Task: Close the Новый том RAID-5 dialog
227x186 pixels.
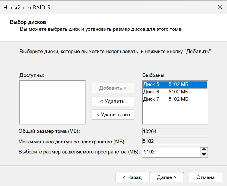Action: click(220, 7)
